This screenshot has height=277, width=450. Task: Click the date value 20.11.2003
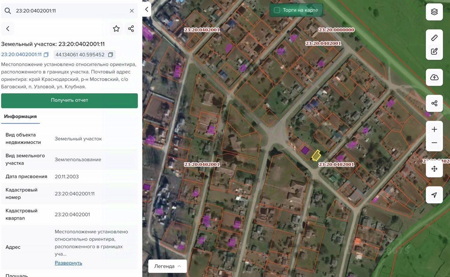pos(67,177)
